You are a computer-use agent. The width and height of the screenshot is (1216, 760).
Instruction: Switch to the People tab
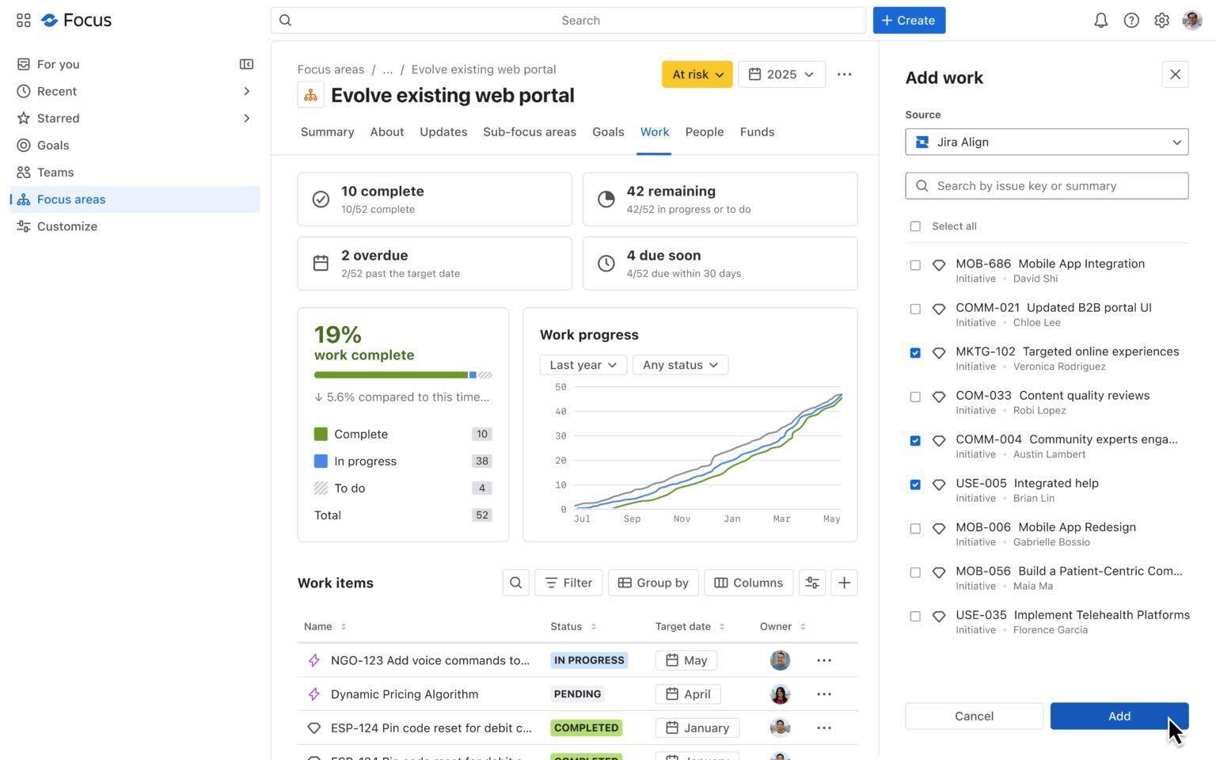tap(704, 131)
